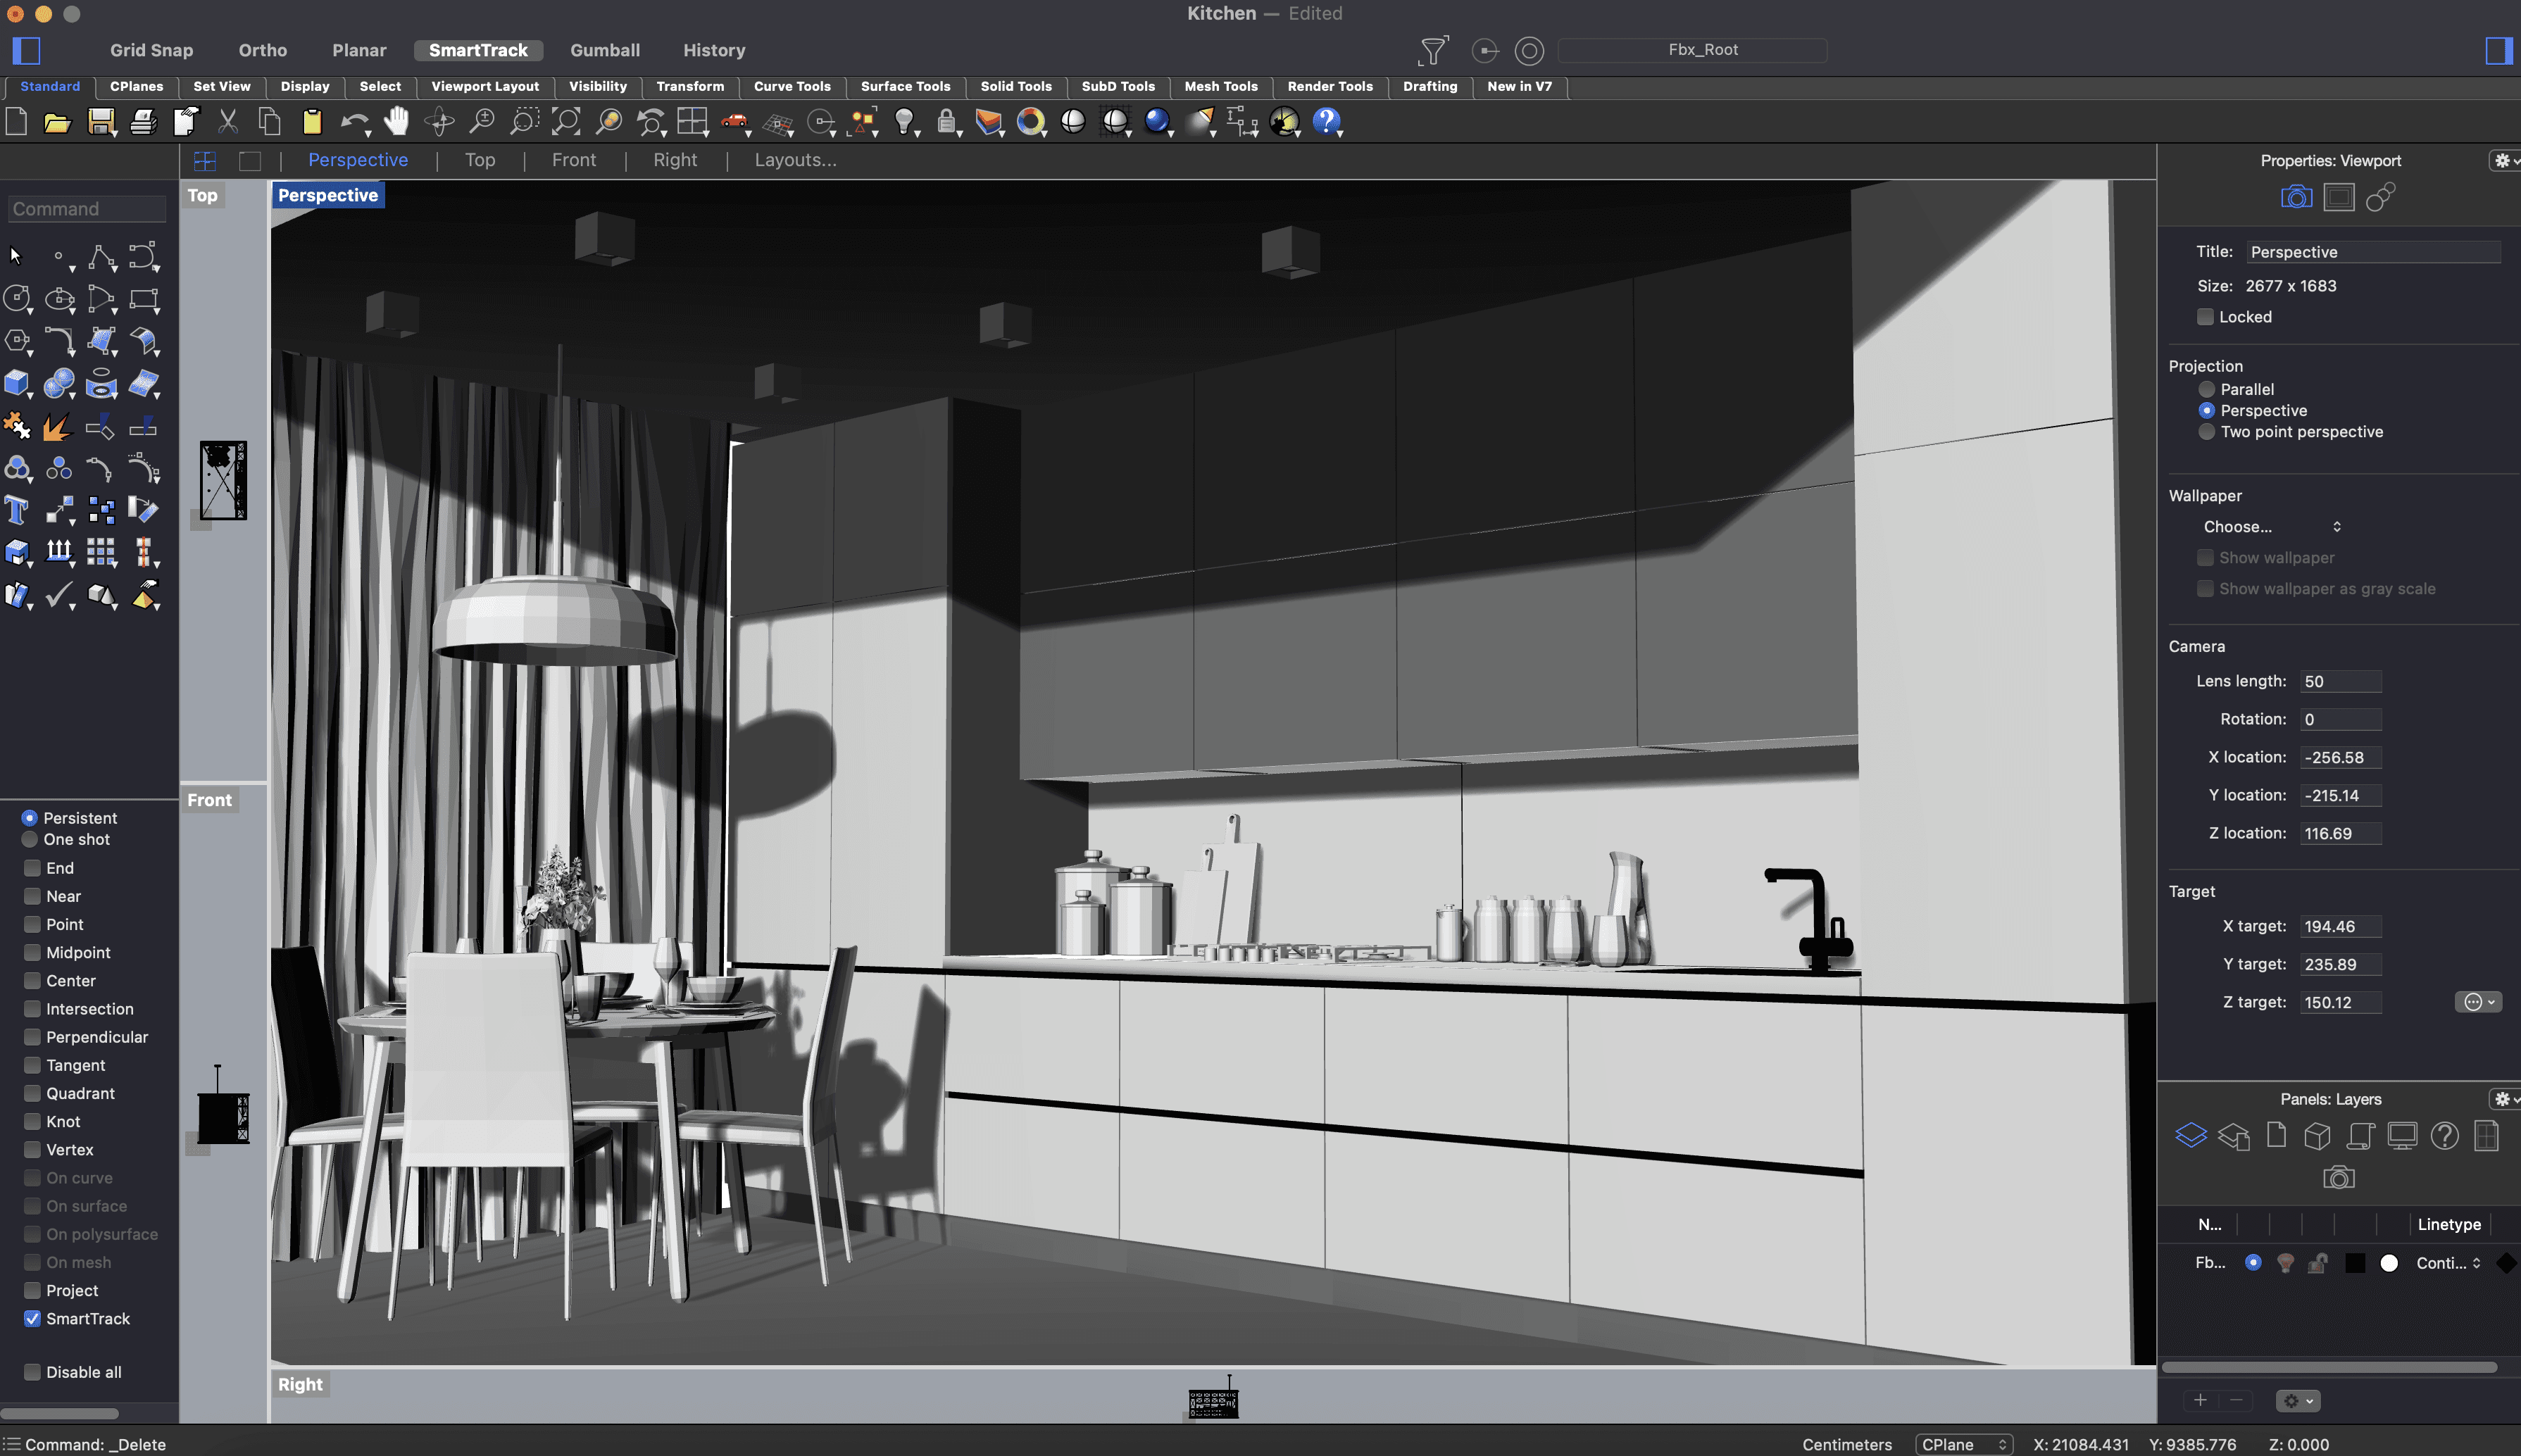Open the Linetype Conti... dropdown

[x=2447, y=1263]
